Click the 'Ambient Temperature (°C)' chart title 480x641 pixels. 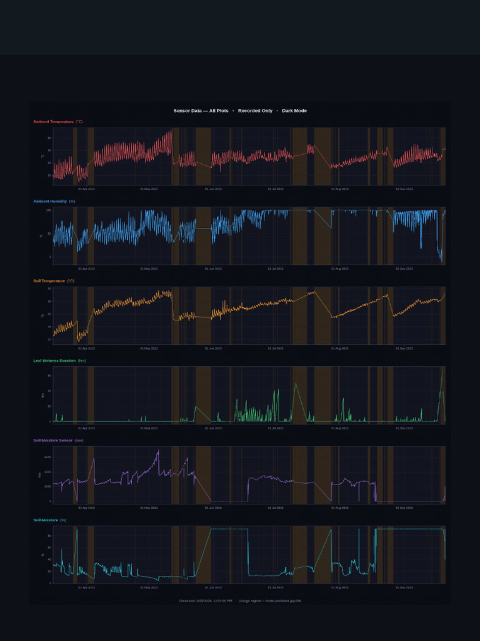[x=58, y=121]
